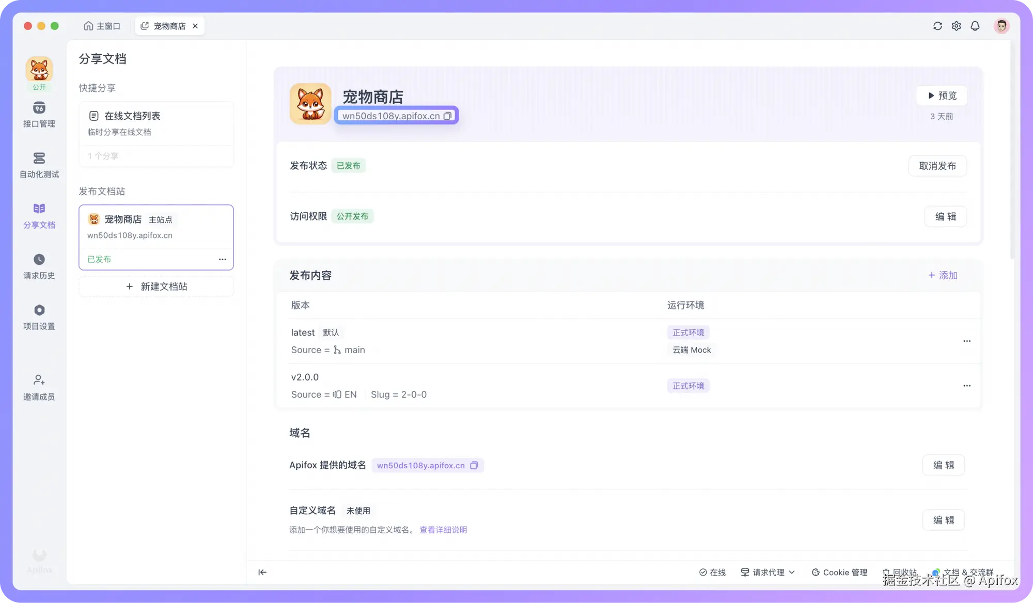Collapse the sidebar with the arrow icon

pyautogui.click(x=262, y=572)
